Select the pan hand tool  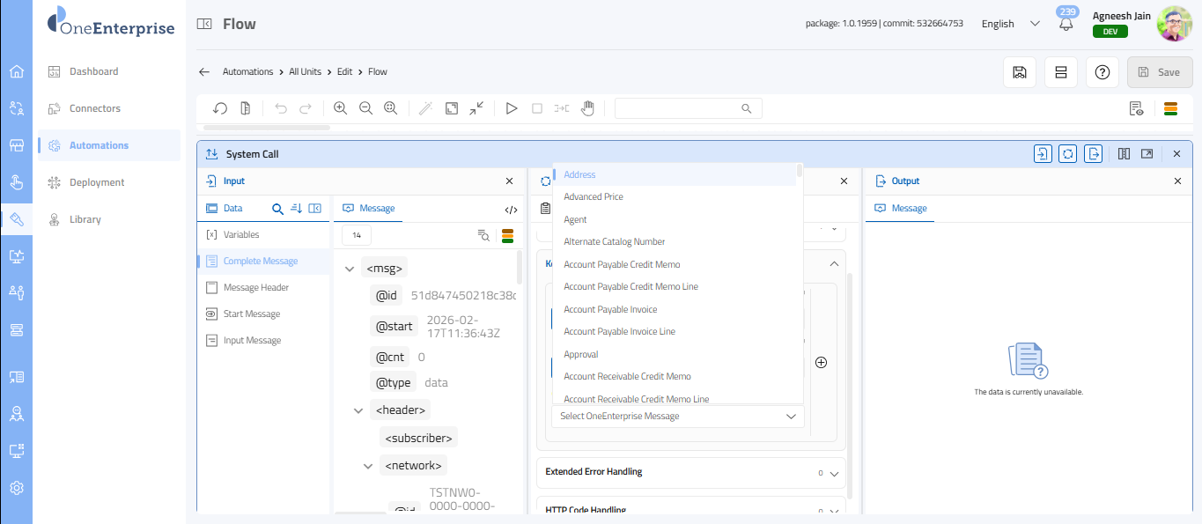click(x=587, y=108)
